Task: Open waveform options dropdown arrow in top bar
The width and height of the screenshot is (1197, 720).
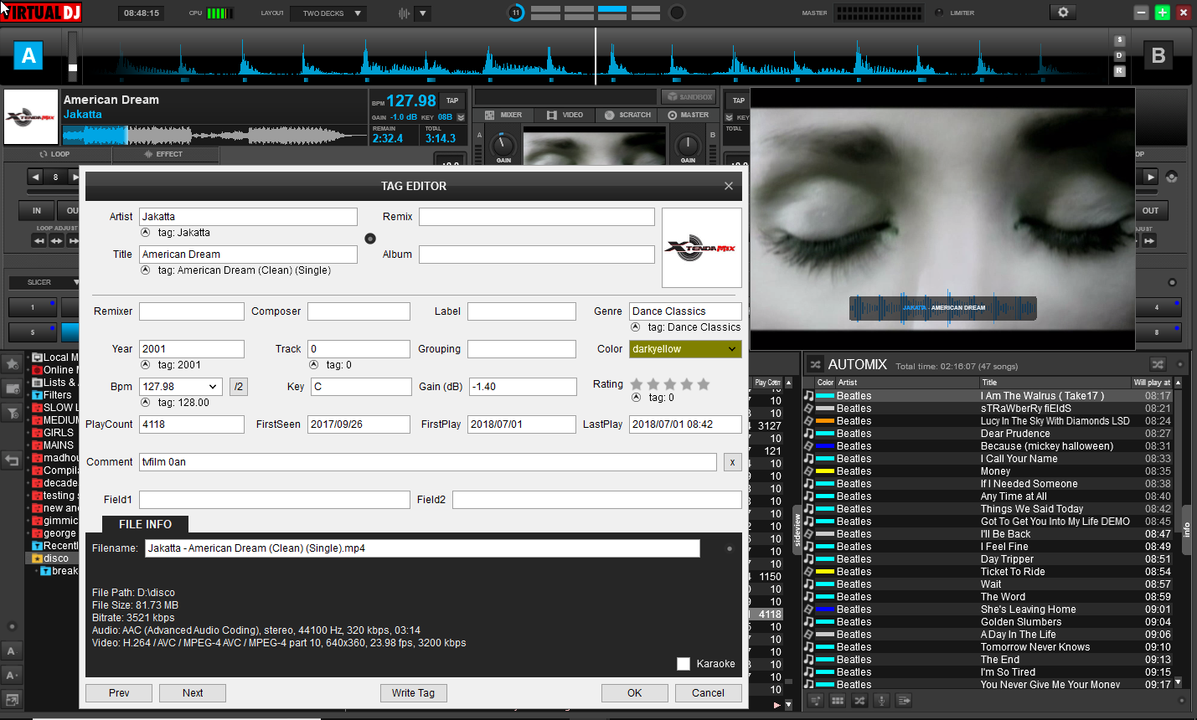Action: pos(422,13)
